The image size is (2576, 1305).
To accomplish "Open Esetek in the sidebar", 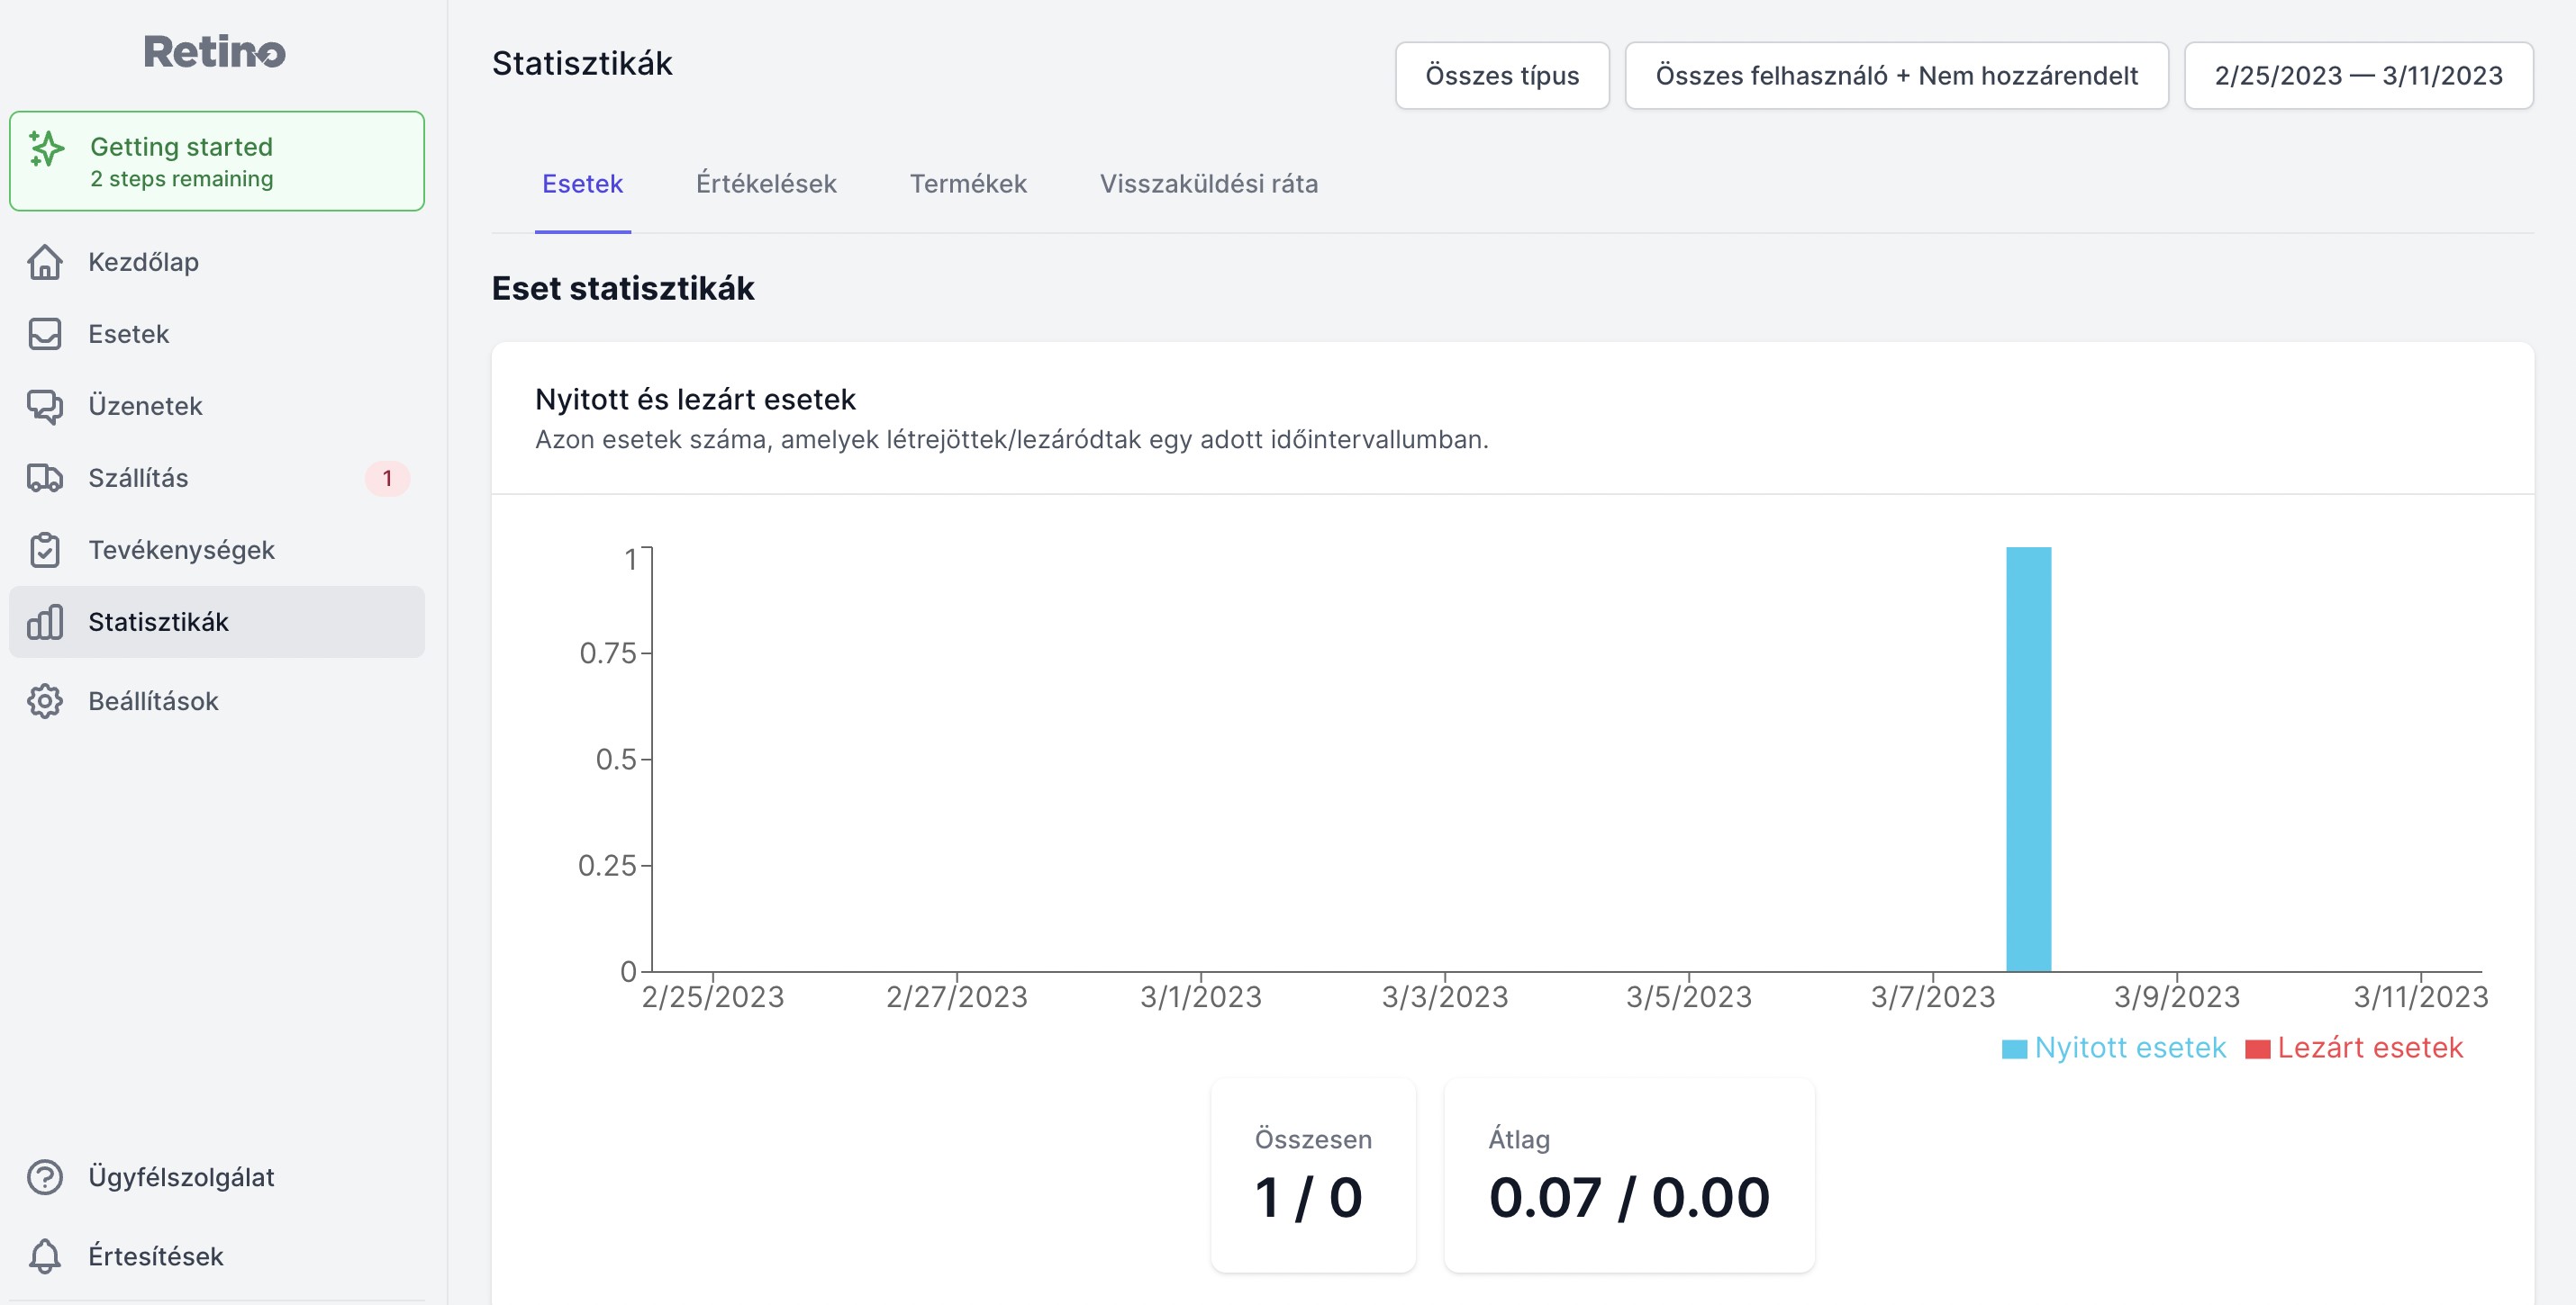I will pyautogui.click(x=217, y=334).
